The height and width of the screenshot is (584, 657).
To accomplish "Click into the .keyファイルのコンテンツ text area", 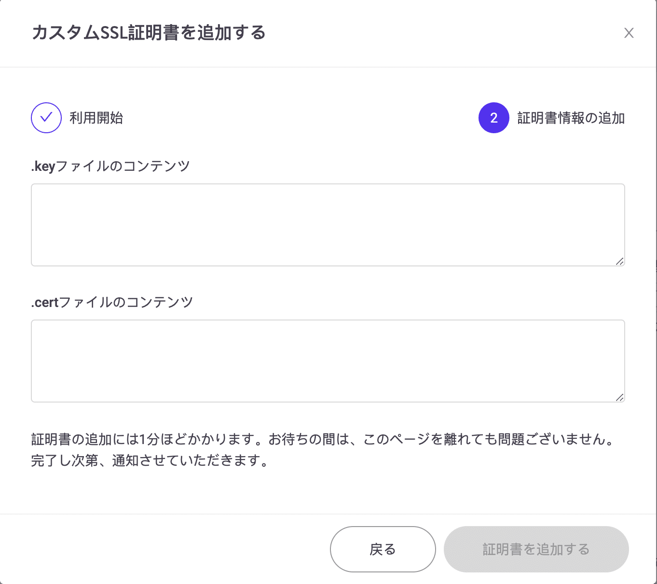I will tap(328, 225).
